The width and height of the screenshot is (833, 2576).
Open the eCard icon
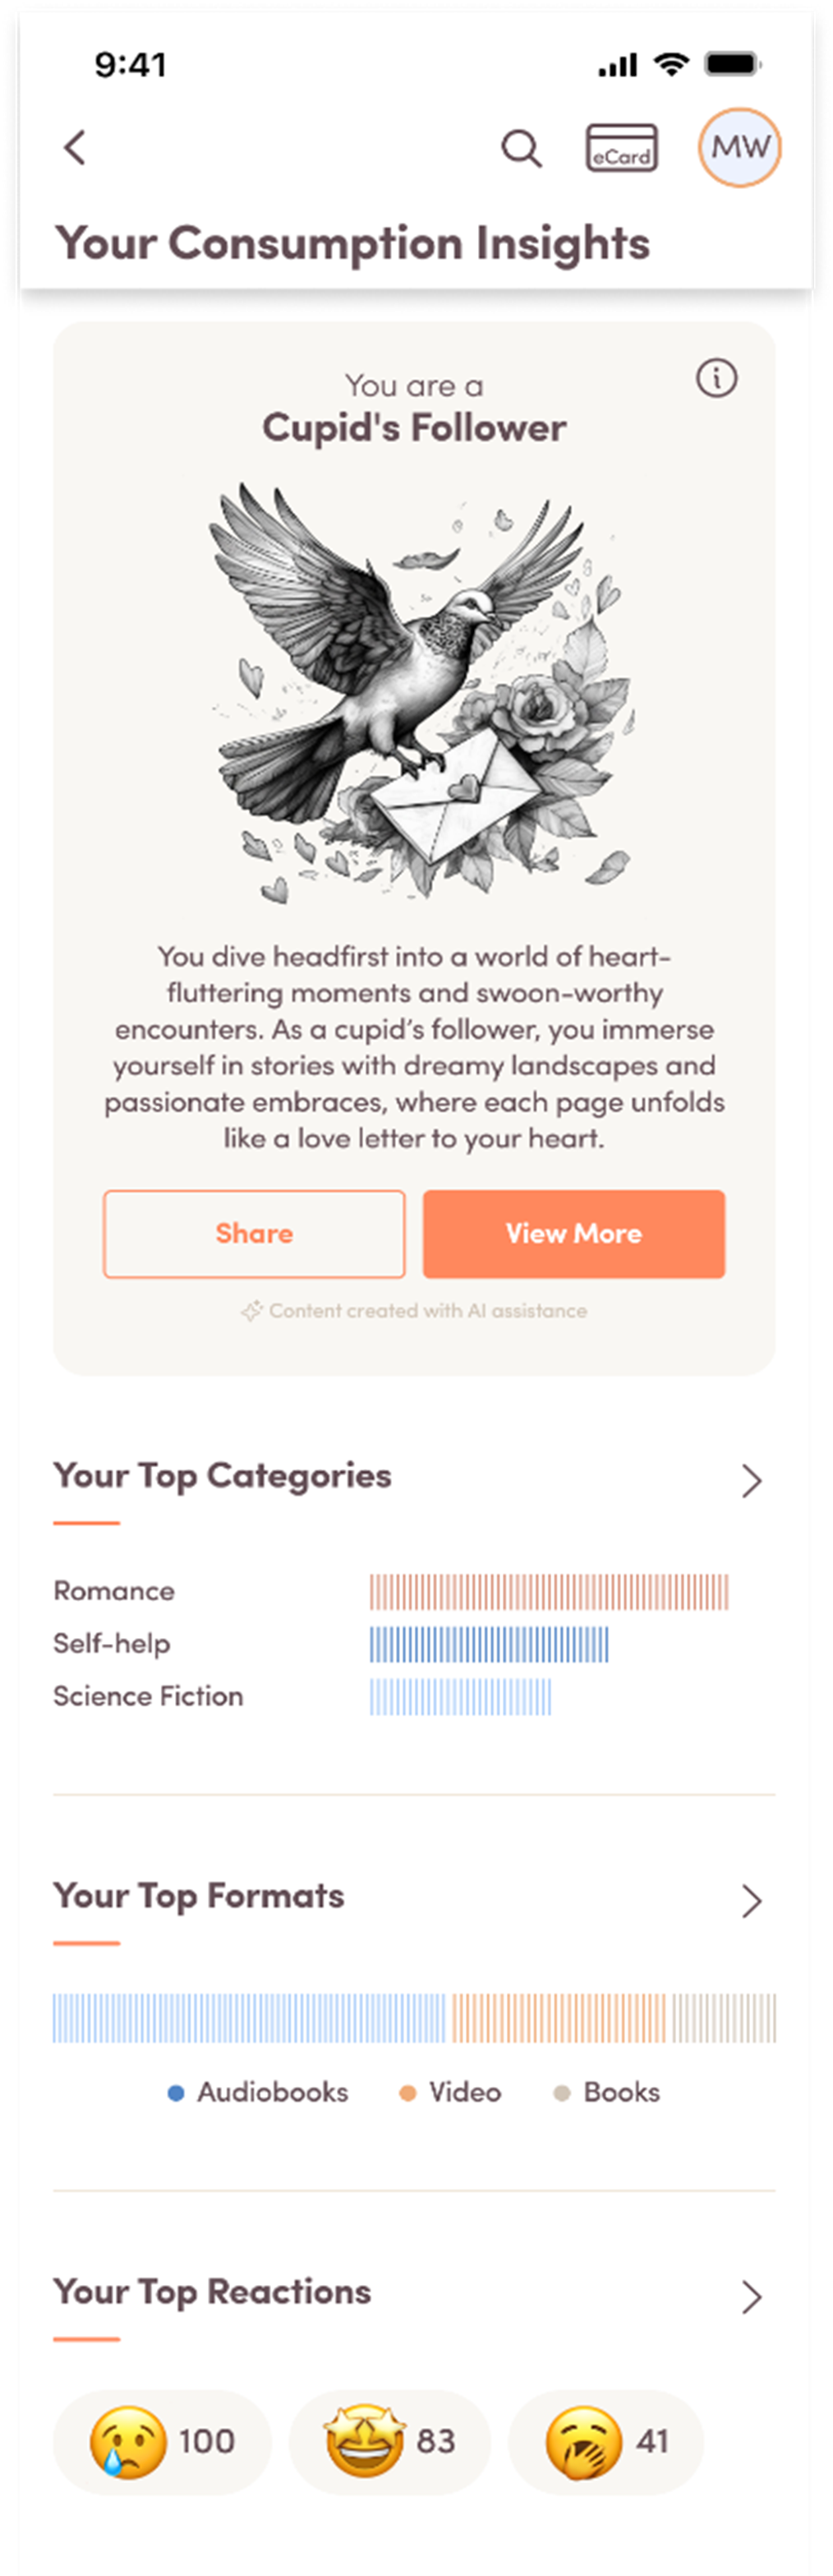(621, 148)
